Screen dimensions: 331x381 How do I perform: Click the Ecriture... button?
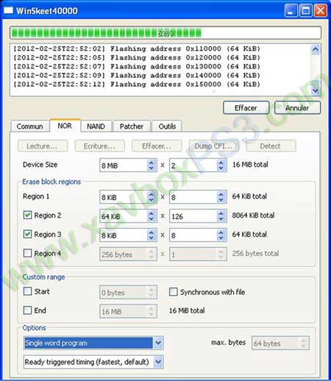[x=99, y=146]
